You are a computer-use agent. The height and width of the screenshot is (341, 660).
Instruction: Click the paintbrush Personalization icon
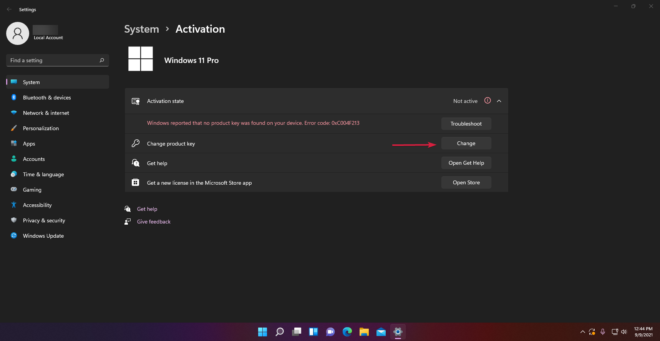click(14, 128)
